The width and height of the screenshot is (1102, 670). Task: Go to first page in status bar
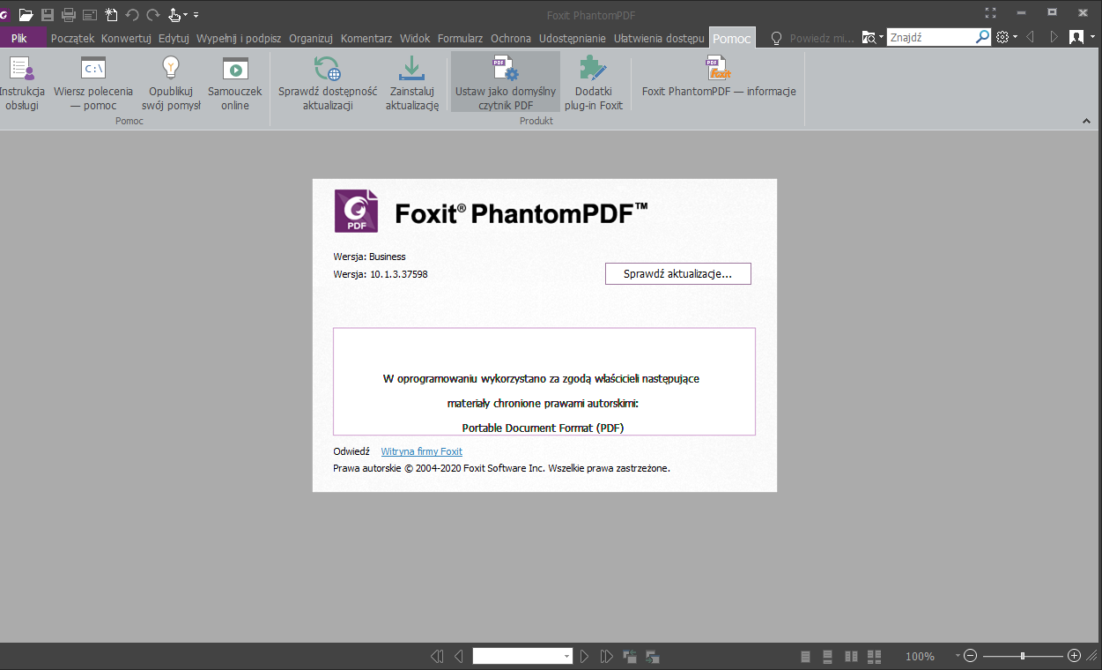(x=437, y=656)
